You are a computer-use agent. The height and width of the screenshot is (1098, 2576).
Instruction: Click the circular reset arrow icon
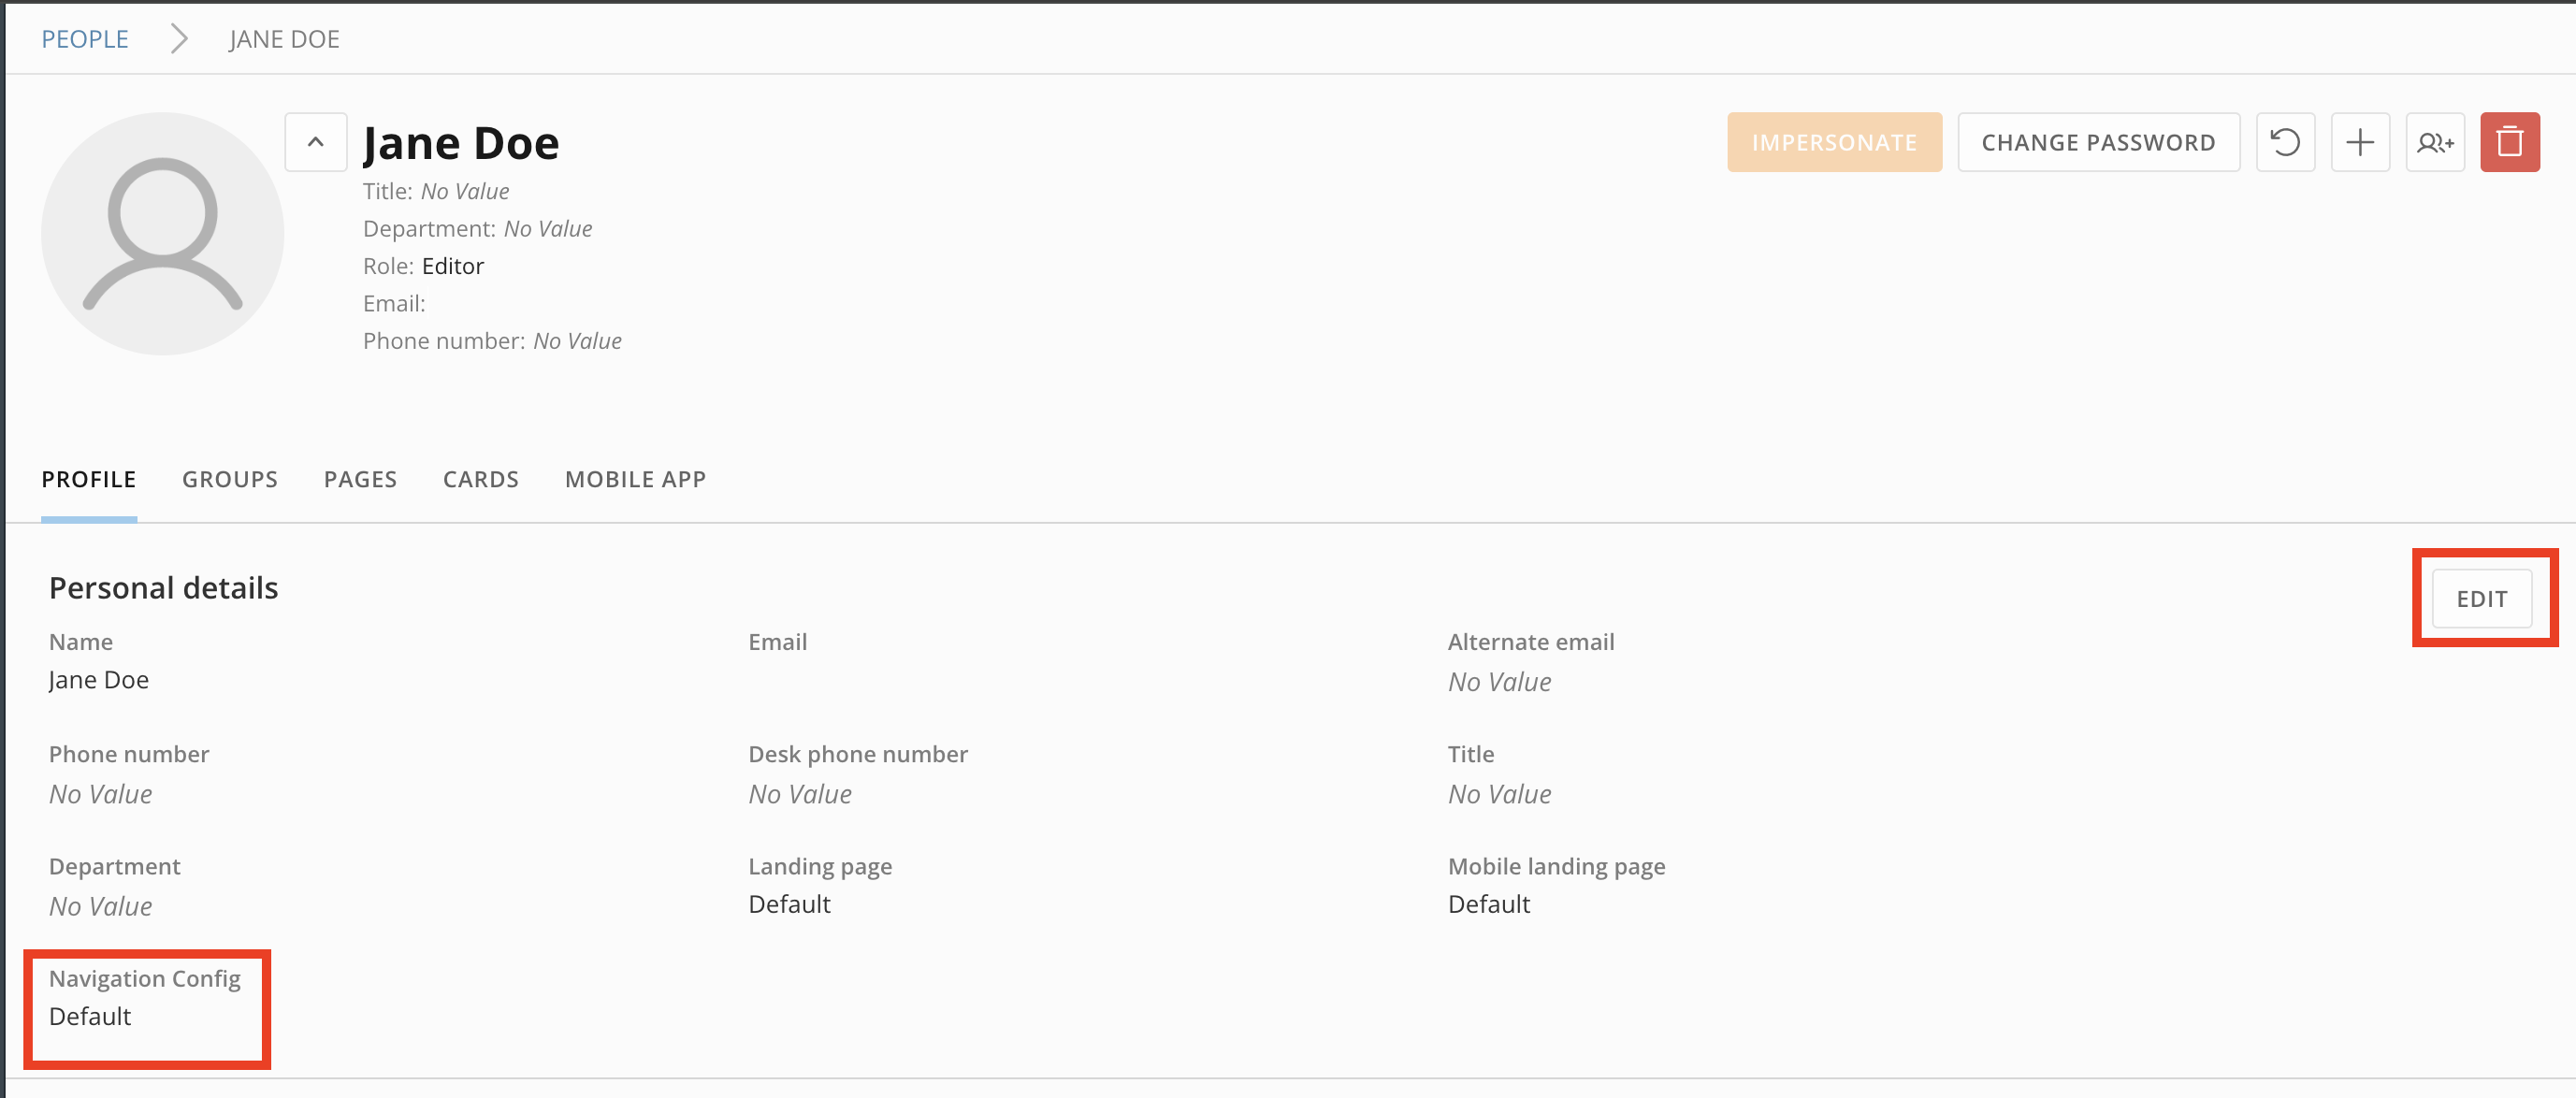pyautogui.click(x=2285, y=142)
